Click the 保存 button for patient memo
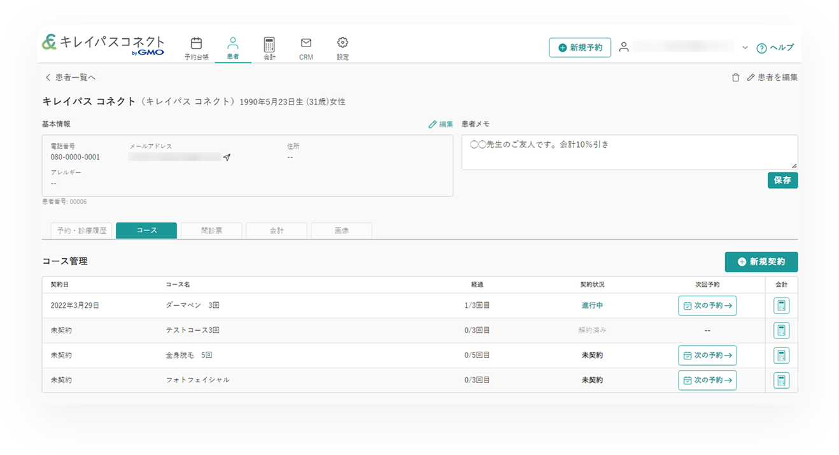This screenshot has width=839, height=455. (x=782, y=180)
